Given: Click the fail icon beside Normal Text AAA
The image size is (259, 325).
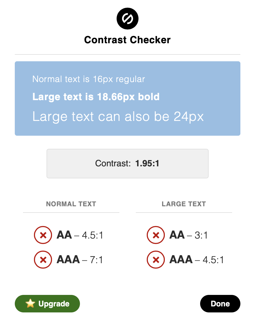Looking at the screenshot, I should [43, 260].
